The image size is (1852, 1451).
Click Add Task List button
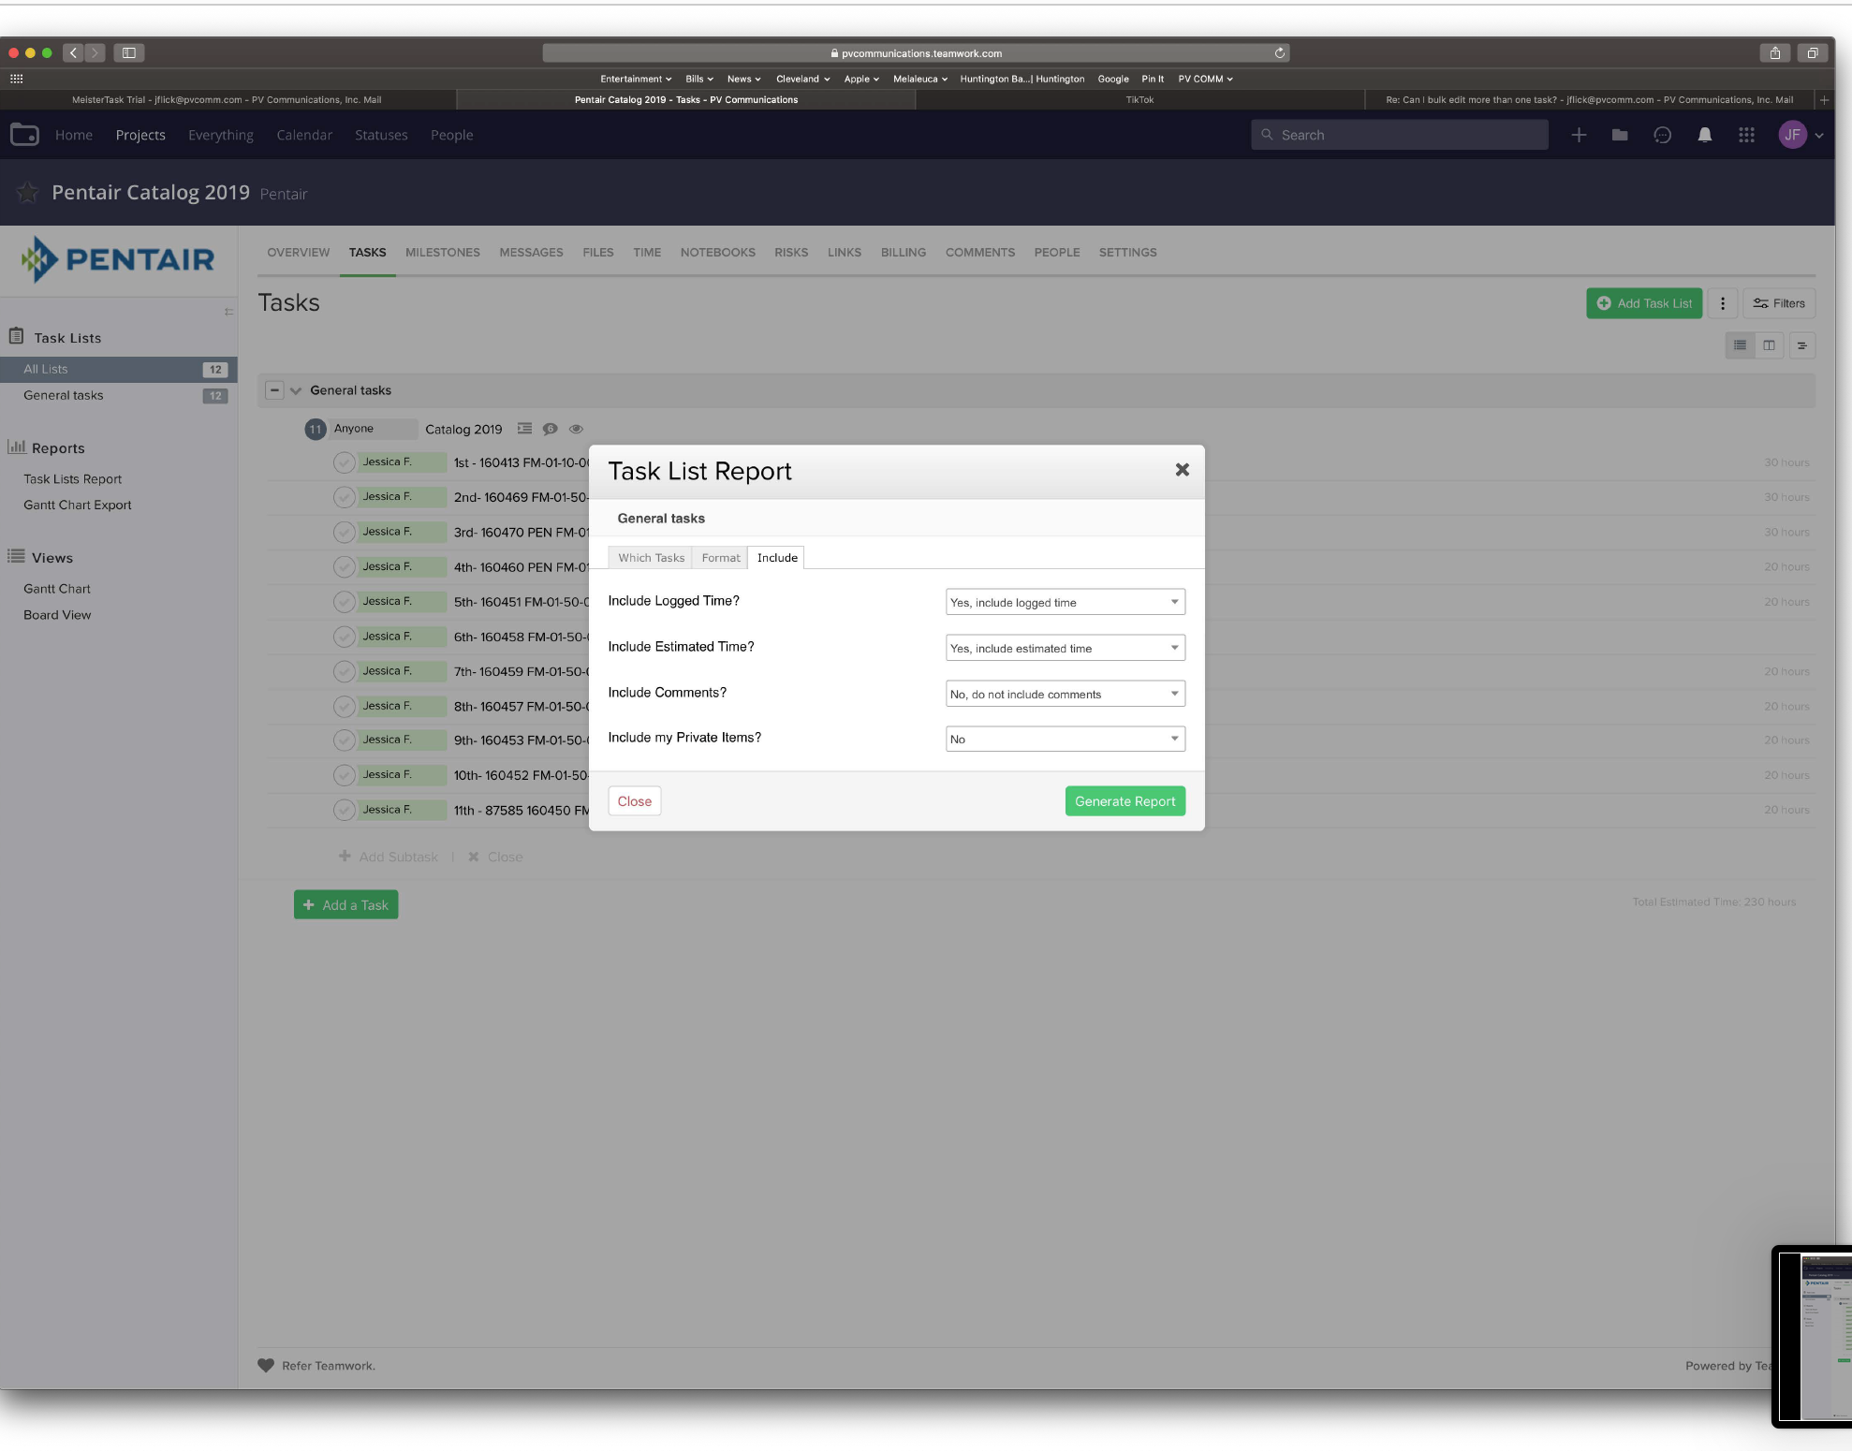tap(1644, 303)
